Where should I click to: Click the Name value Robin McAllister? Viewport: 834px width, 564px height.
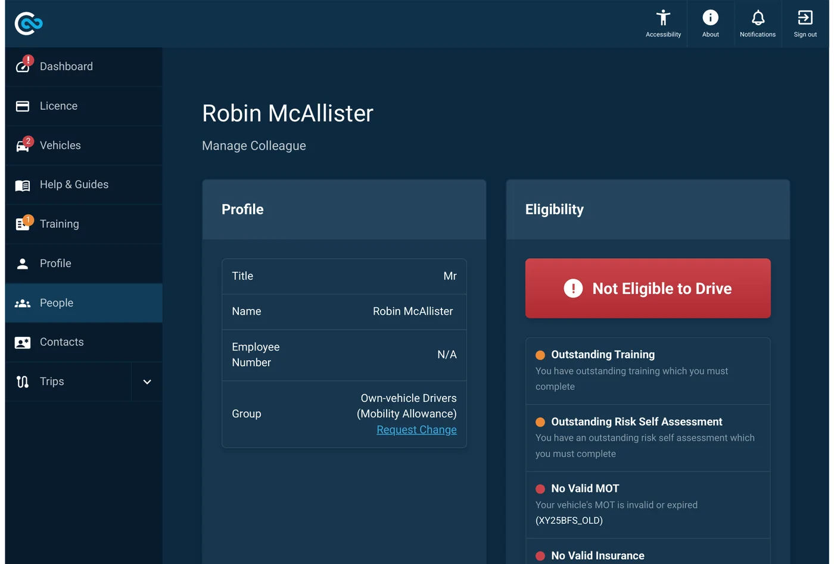click(x=413, y=311)
